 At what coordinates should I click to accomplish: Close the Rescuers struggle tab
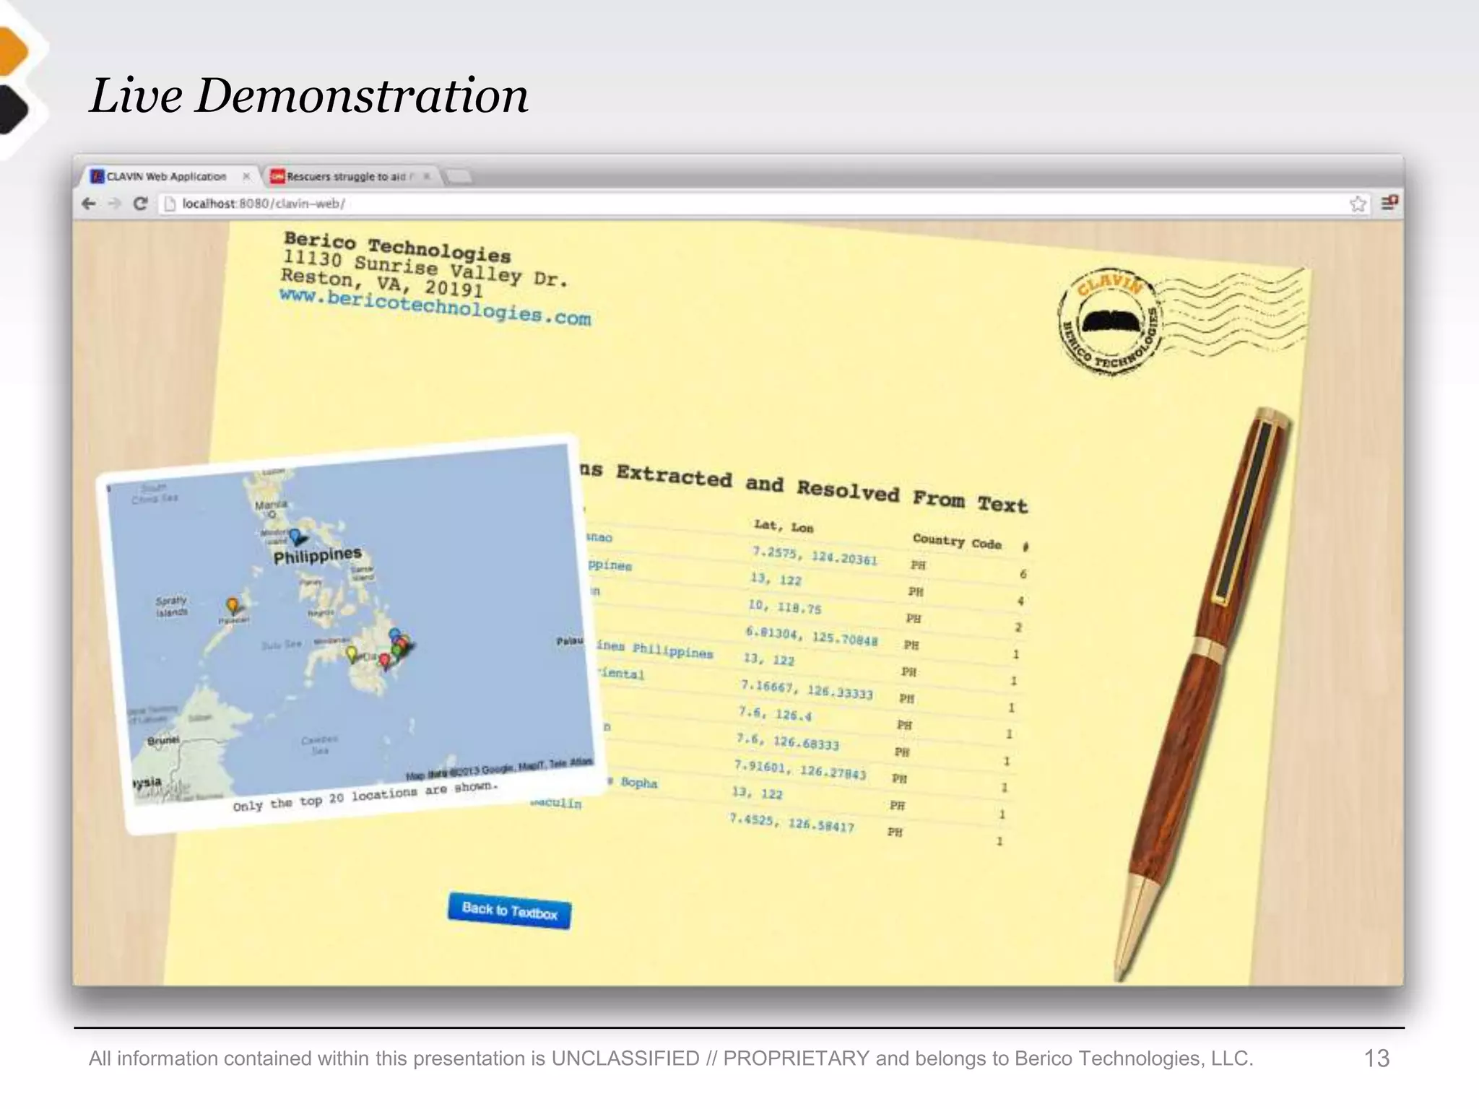(427, 176)
